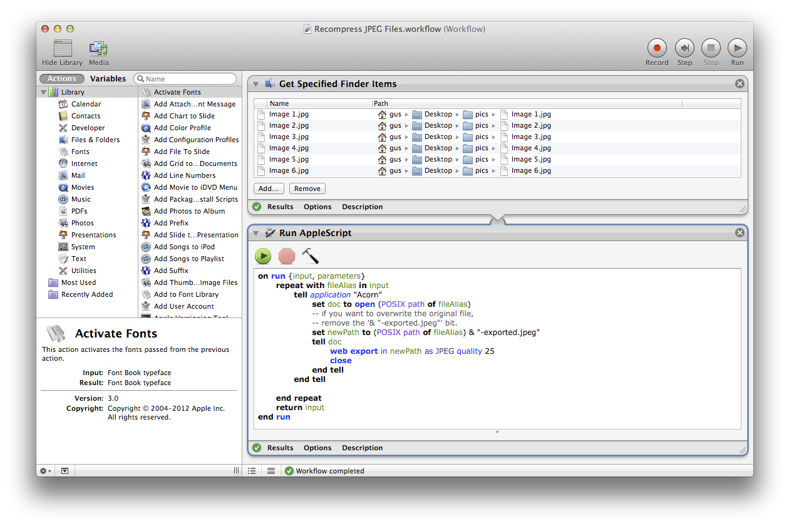
Task: Select the Image 1.jpg row
Action: [497, 115]
